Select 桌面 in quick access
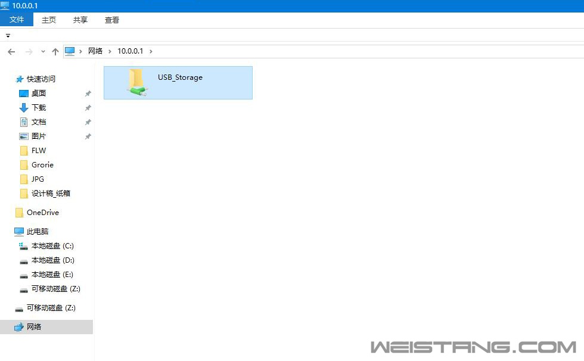584x361 pixels. point(39,94)
